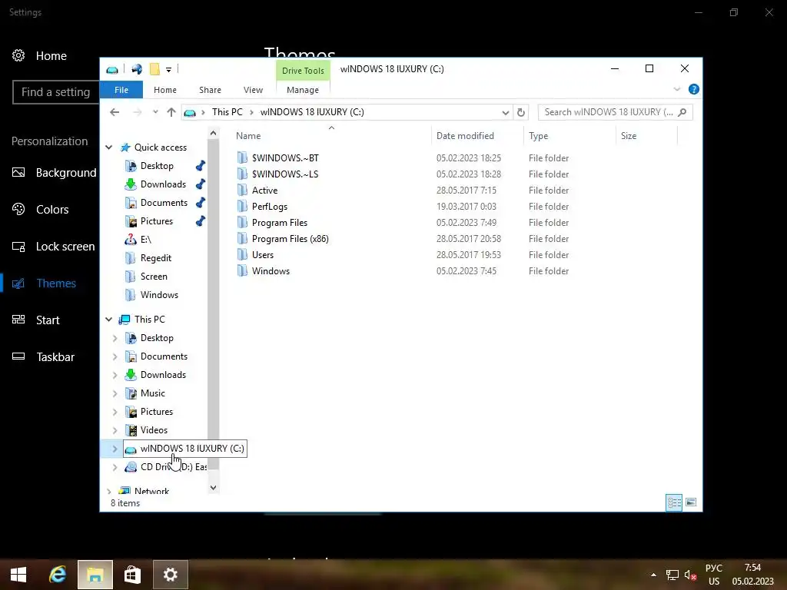Open the Recent locations dropdown arrow
Viewport: 787px width, 590px height.
(155, 112)
